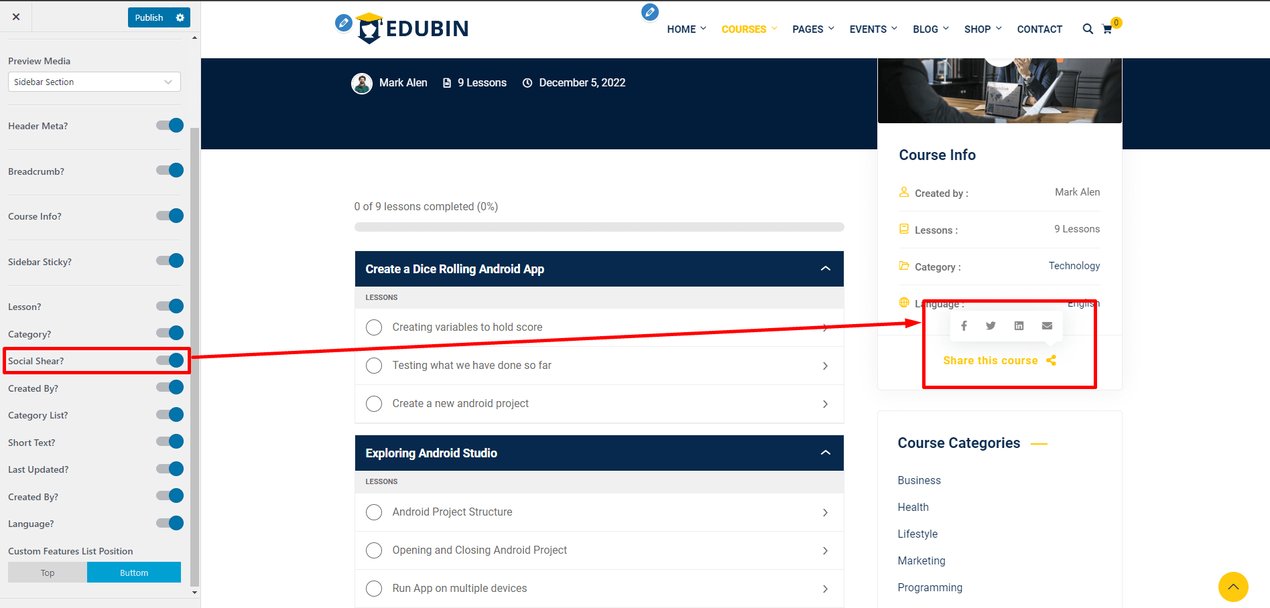The image size is (1270, 608).
Task: Collapse the Exploring Android Studio section
Action: (x=825, y=453)
